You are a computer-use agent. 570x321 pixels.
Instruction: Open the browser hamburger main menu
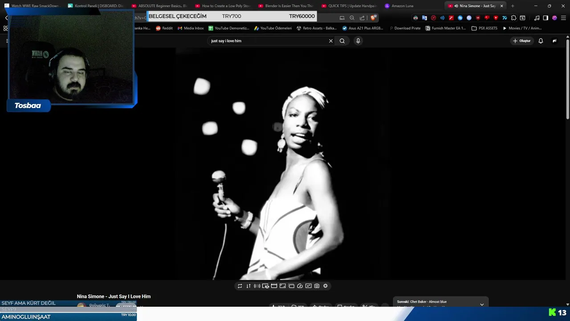point(563,18)
